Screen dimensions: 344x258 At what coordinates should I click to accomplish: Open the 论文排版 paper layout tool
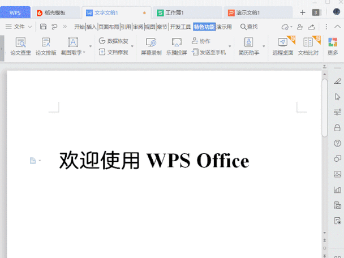coord(46,46)
